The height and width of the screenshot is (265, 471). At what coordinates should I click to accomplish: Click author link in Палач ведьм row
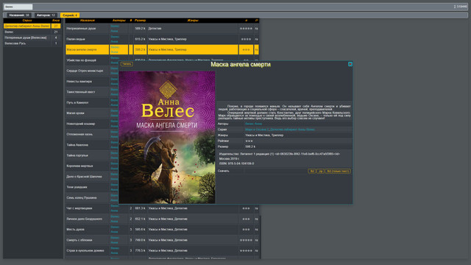pyautogui.click(x=115, y=39)
